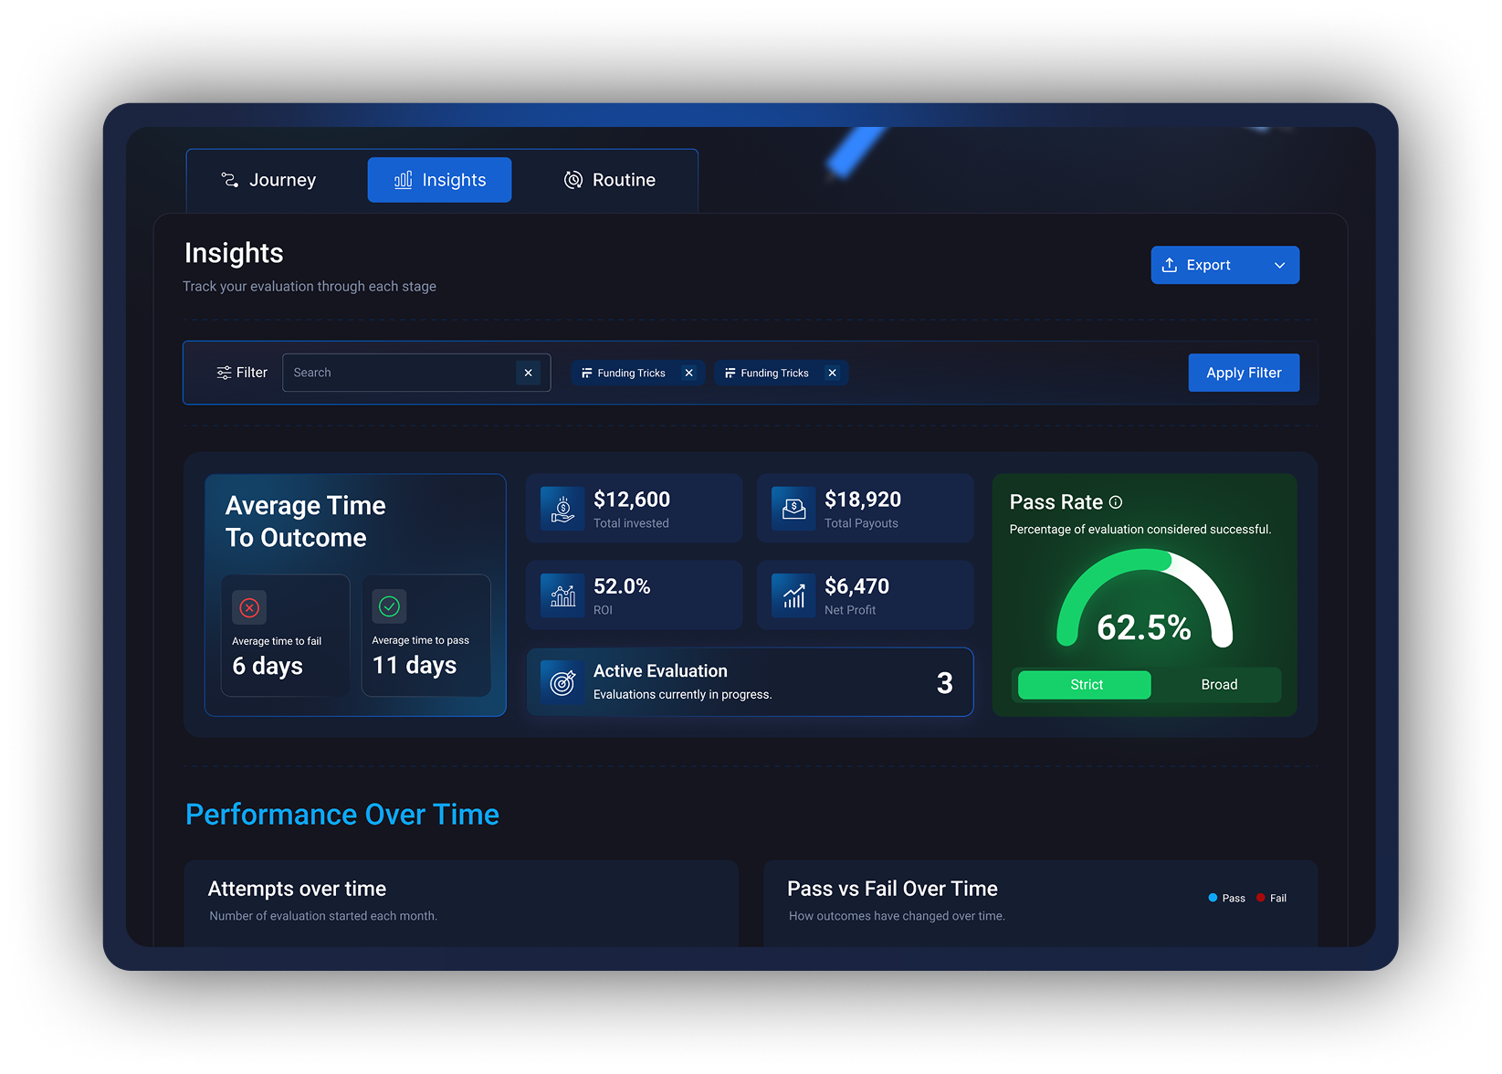Click the Routine clock icon
Image resolution: width=1502 pixels, height=1074 pixels.
(573, 180)
